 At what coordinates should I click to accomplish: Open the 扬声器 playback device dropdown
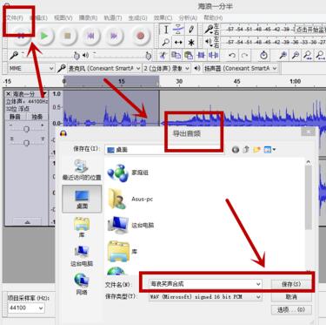click(240, 69)
